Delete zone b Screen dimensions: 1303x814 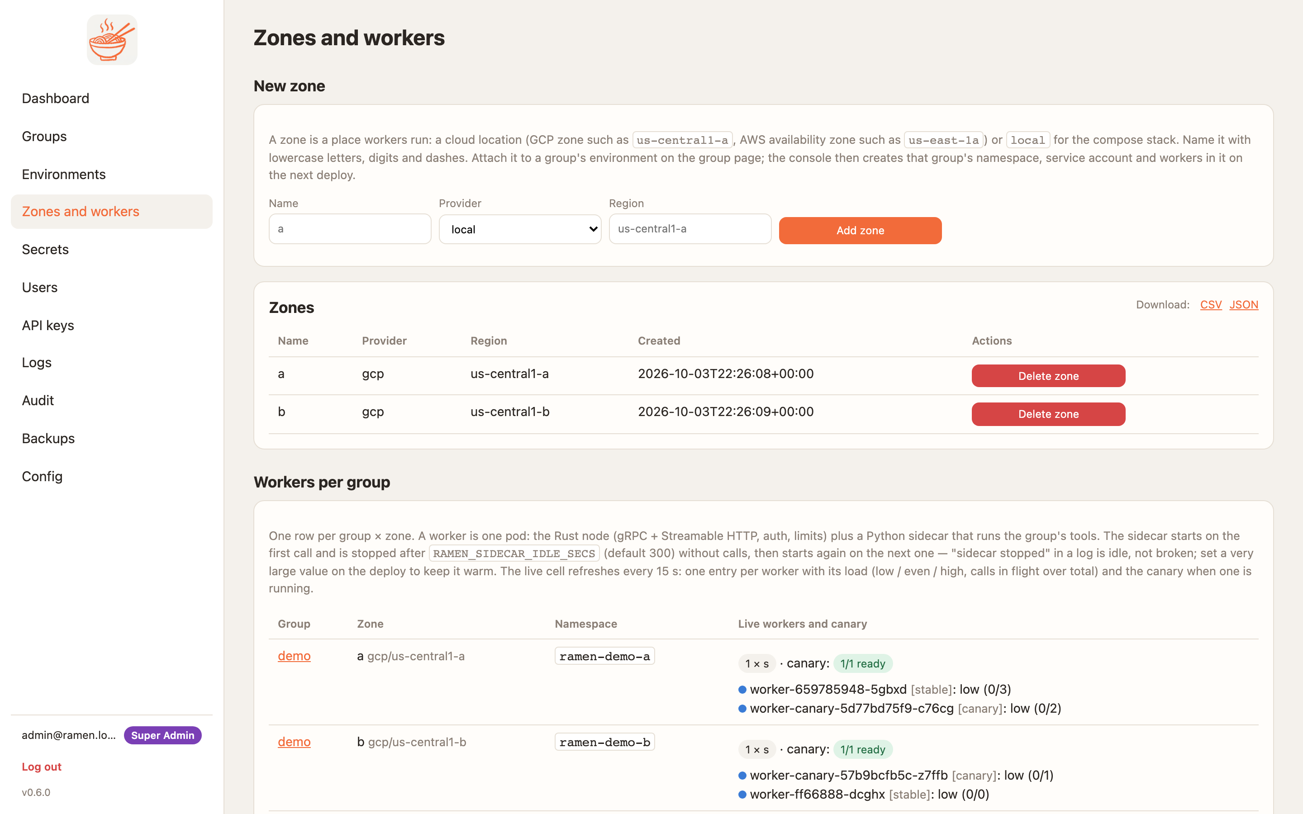(x=1048, y=414)
